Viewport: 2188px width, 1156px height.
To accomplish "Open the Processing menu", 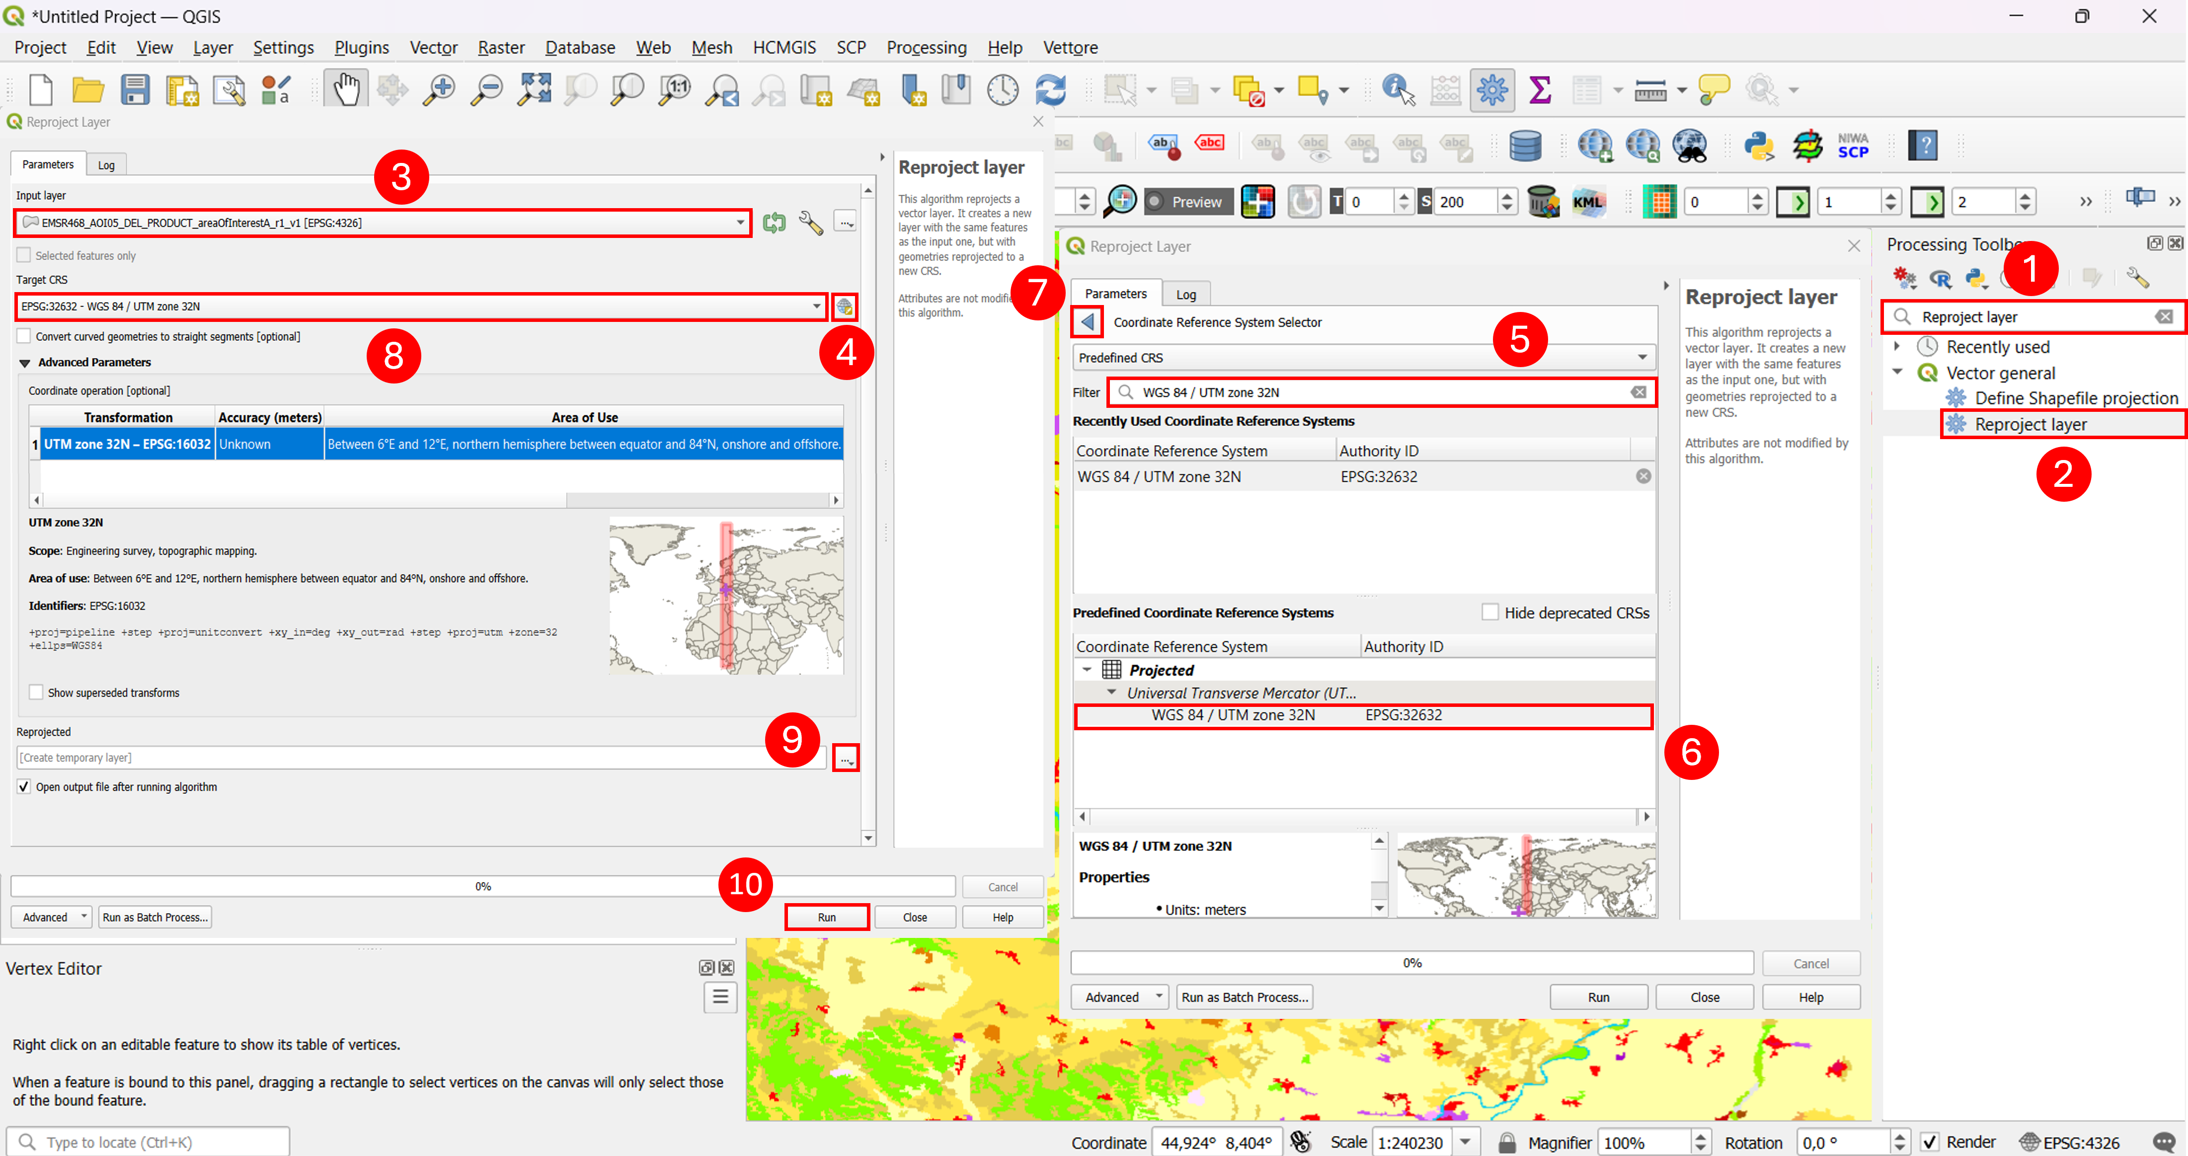I will (927, 48).
